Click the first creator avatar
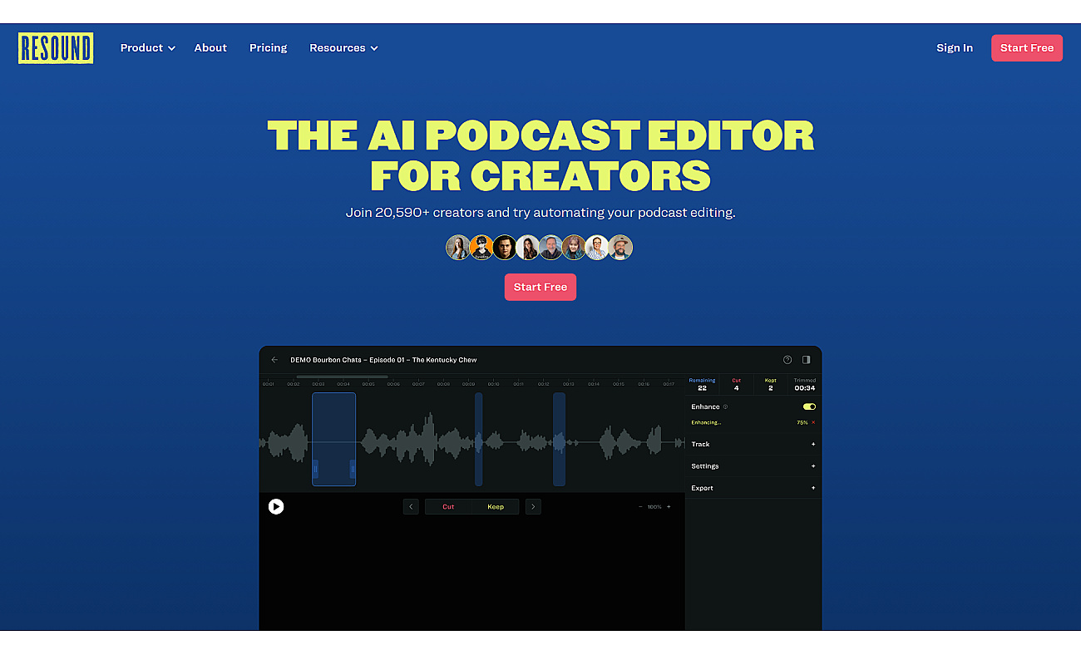The height and width of the screenshot is (655, 1081). [x=458, y=248]
